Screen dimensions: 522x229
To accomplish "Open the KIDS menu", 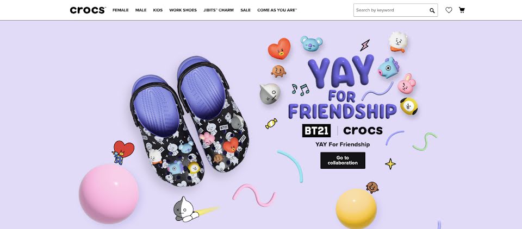I will click(158, 10).
